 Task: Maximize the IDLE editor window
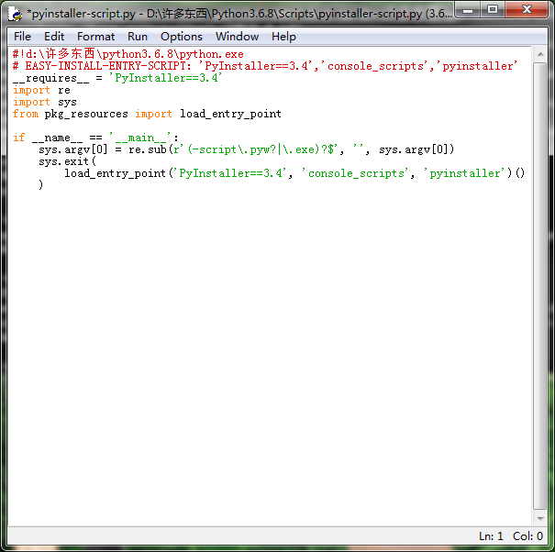click(x=493, y=10)
